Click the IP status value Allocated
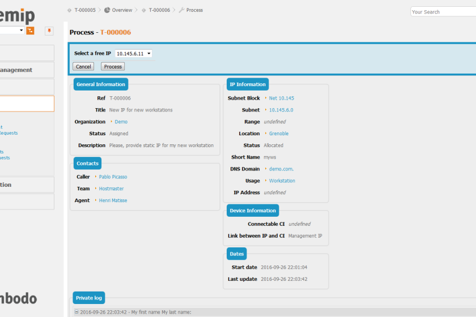 point(274,145)
